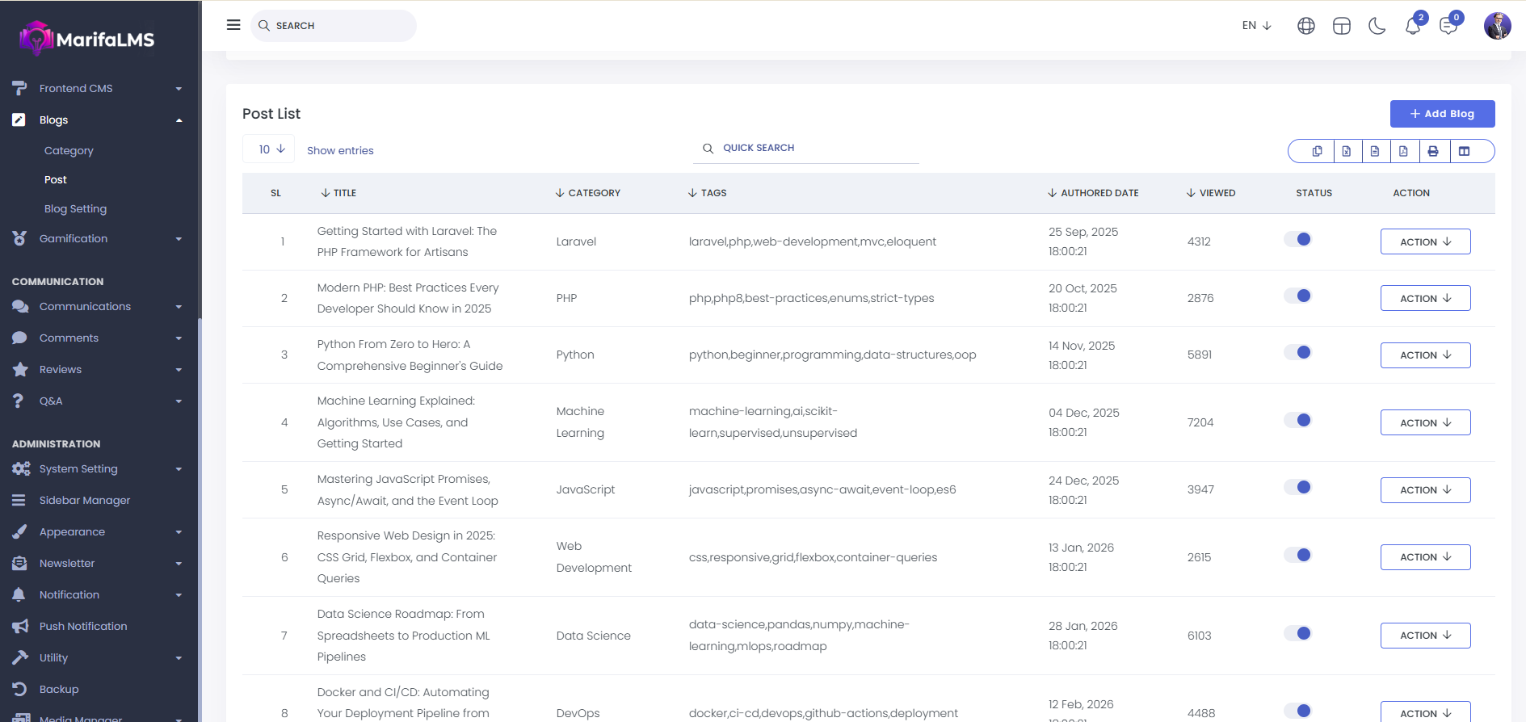This screenshot has width=1526, height=722.
Task: Open ACTION dropdown for Modern PHP post
Action: point(1425,298)
